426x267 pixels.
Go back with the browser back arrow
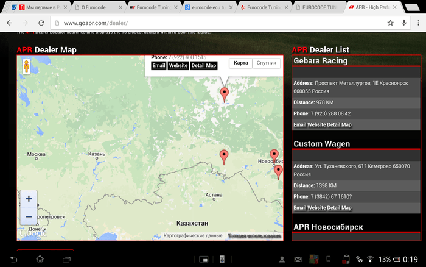(x=10, y=23)
